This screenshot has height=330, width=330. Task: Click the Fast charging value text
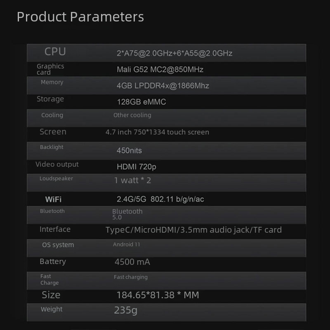tap(130, 277)
